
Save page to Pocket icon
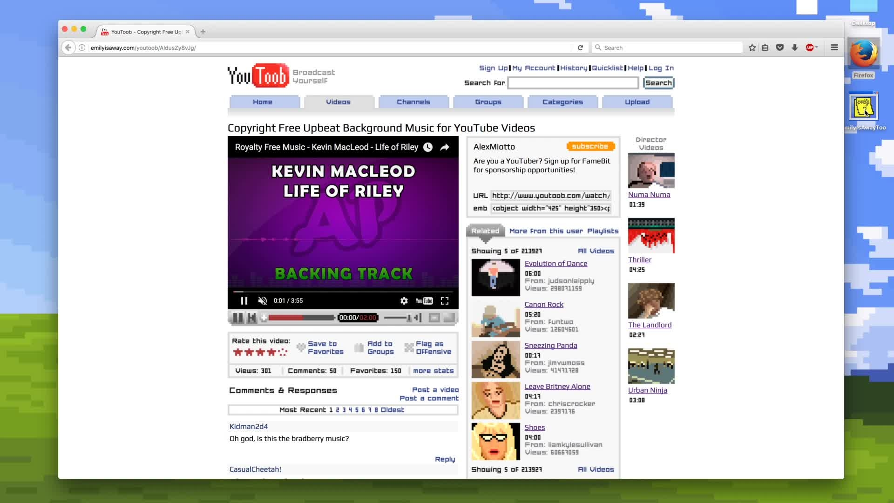pyautogui.click(x=780, y=48)
